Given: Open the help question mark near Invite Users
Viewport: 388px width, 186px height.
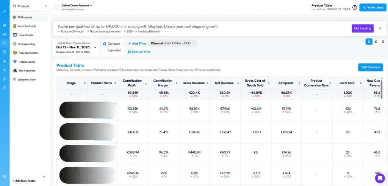Looking at the screenshot, I should click(355, 8).
